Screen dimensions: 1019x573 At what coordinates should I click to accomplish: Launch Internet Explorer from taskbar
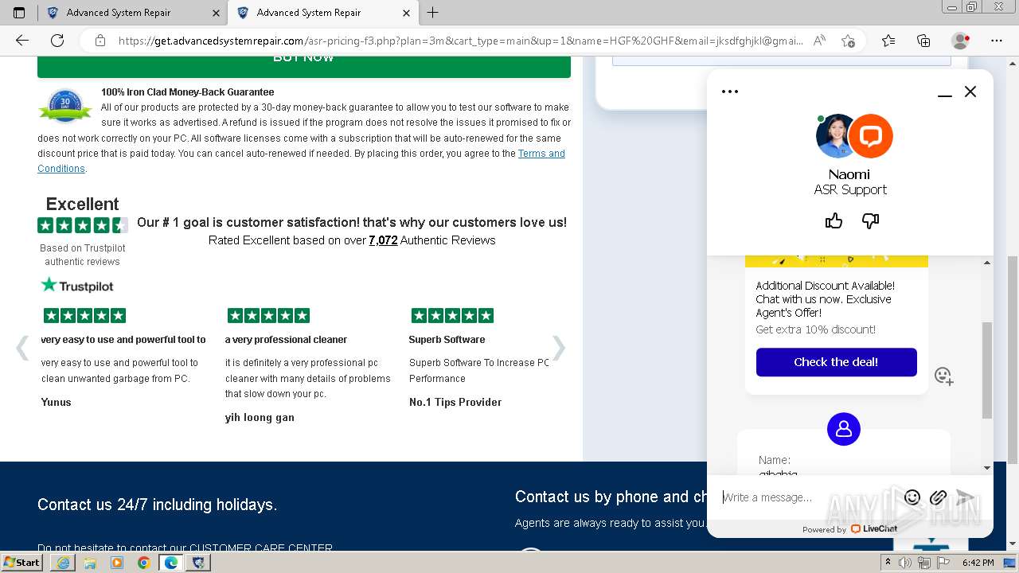click(64, 563)
